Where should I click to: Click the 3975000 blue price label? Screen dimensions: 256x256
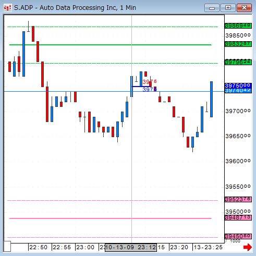(238, 86)
